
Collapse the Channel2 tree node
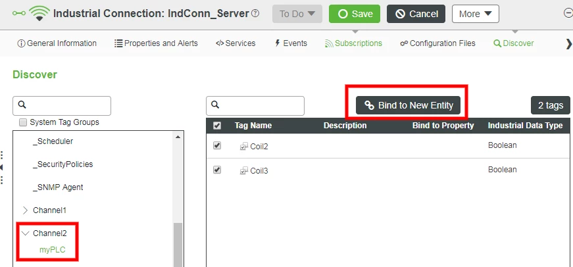(25, 233)
